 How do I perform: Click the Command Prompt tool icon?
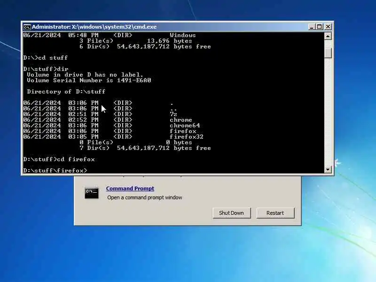coord(91,193)
